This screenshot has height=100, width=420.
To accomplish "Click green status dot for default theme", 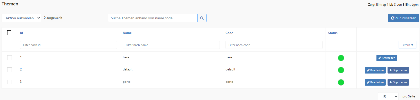I will 341,70.
